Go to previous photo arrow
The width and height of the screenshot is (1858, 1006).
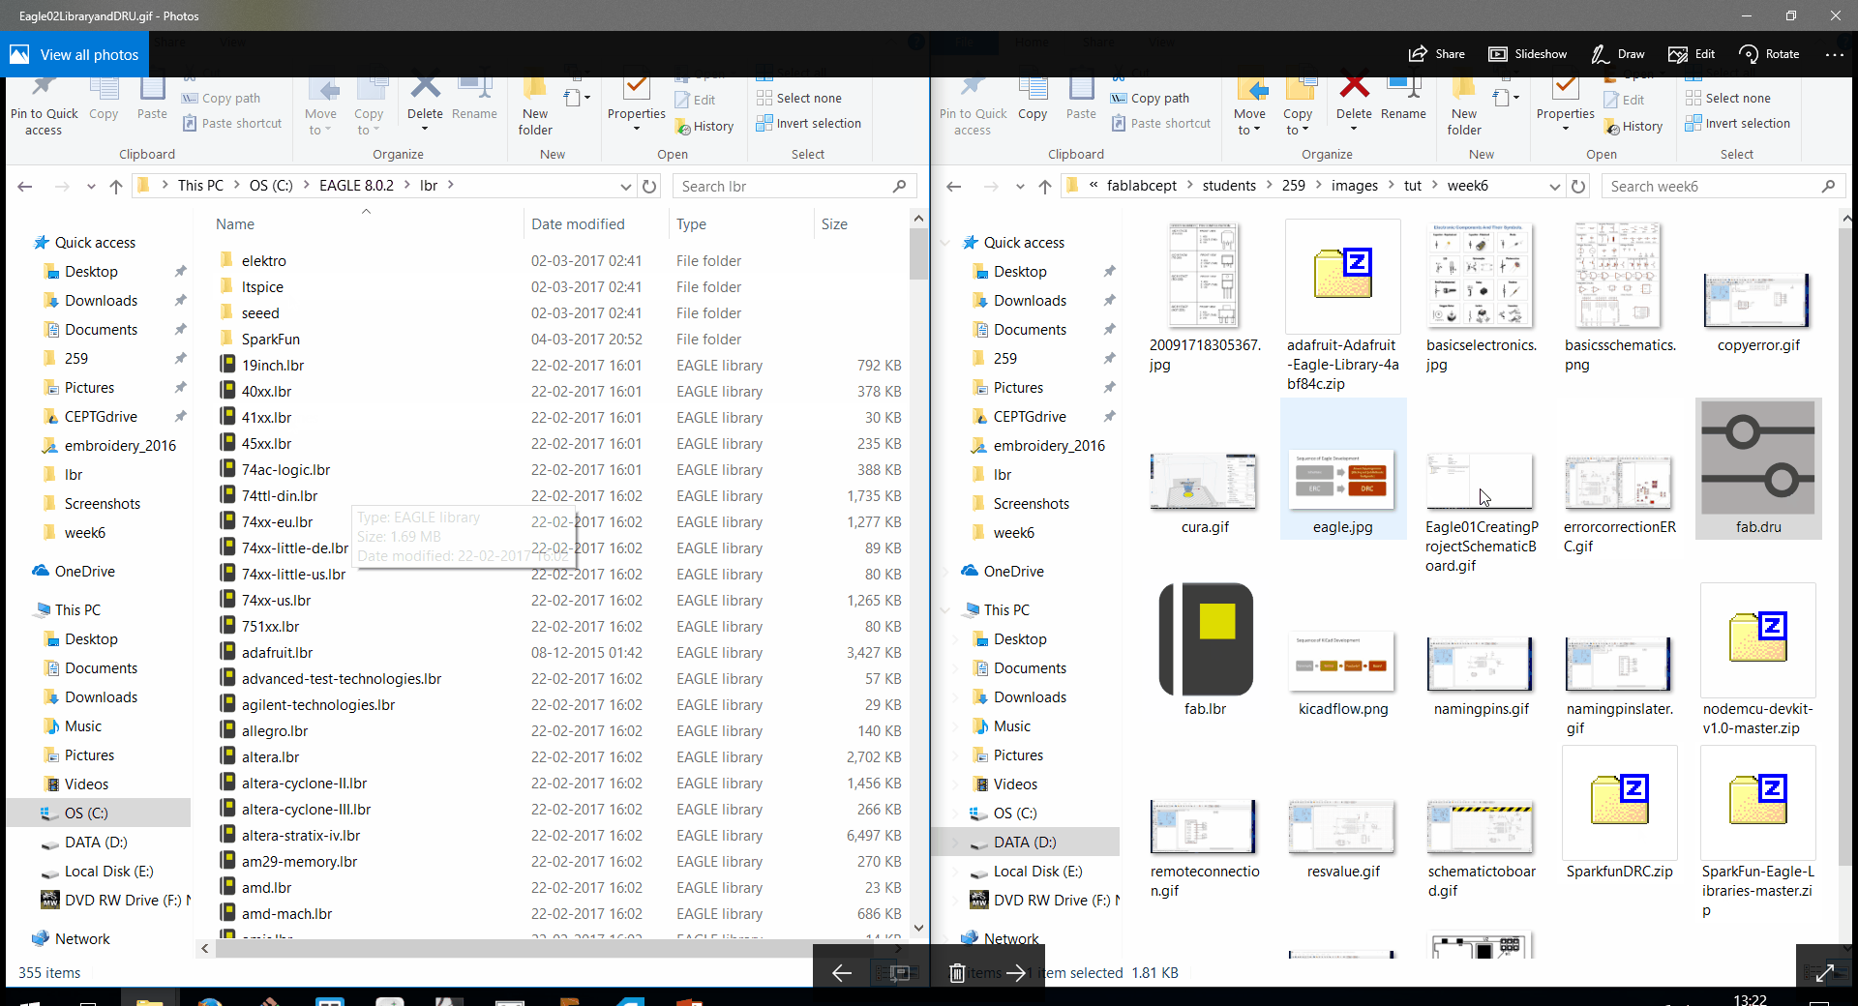pos(841,972)
